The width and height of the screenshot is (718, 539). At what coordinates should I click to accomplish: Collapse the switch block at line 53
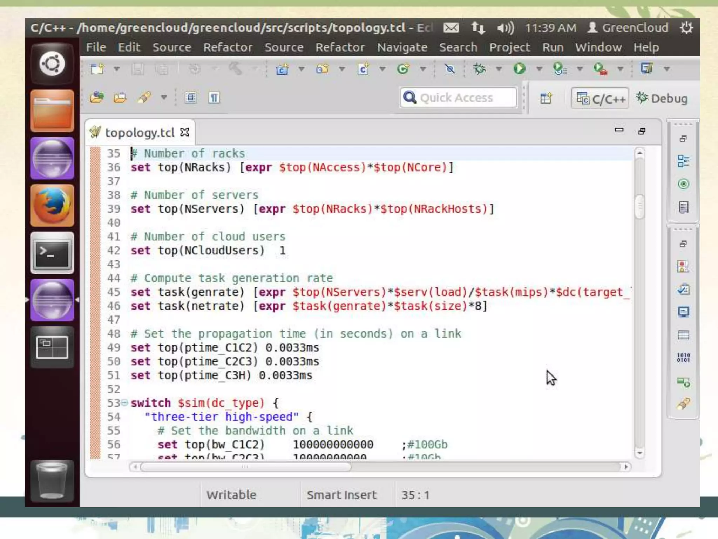click(x=124, y=402)
